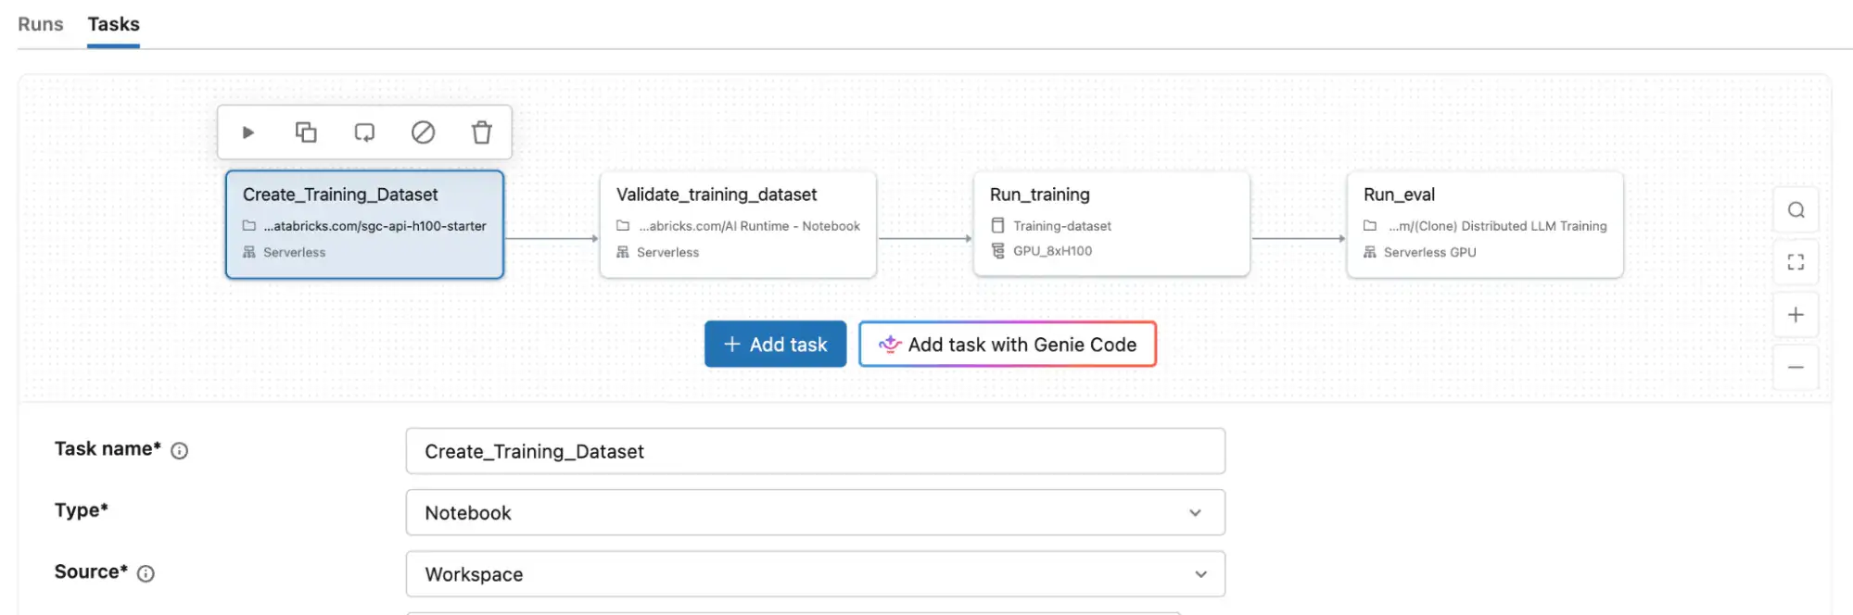Select the Create_Training_Dataset task node
This screenshot has height=615, width=1853.
pyautogui.click(x=364, y=224)
